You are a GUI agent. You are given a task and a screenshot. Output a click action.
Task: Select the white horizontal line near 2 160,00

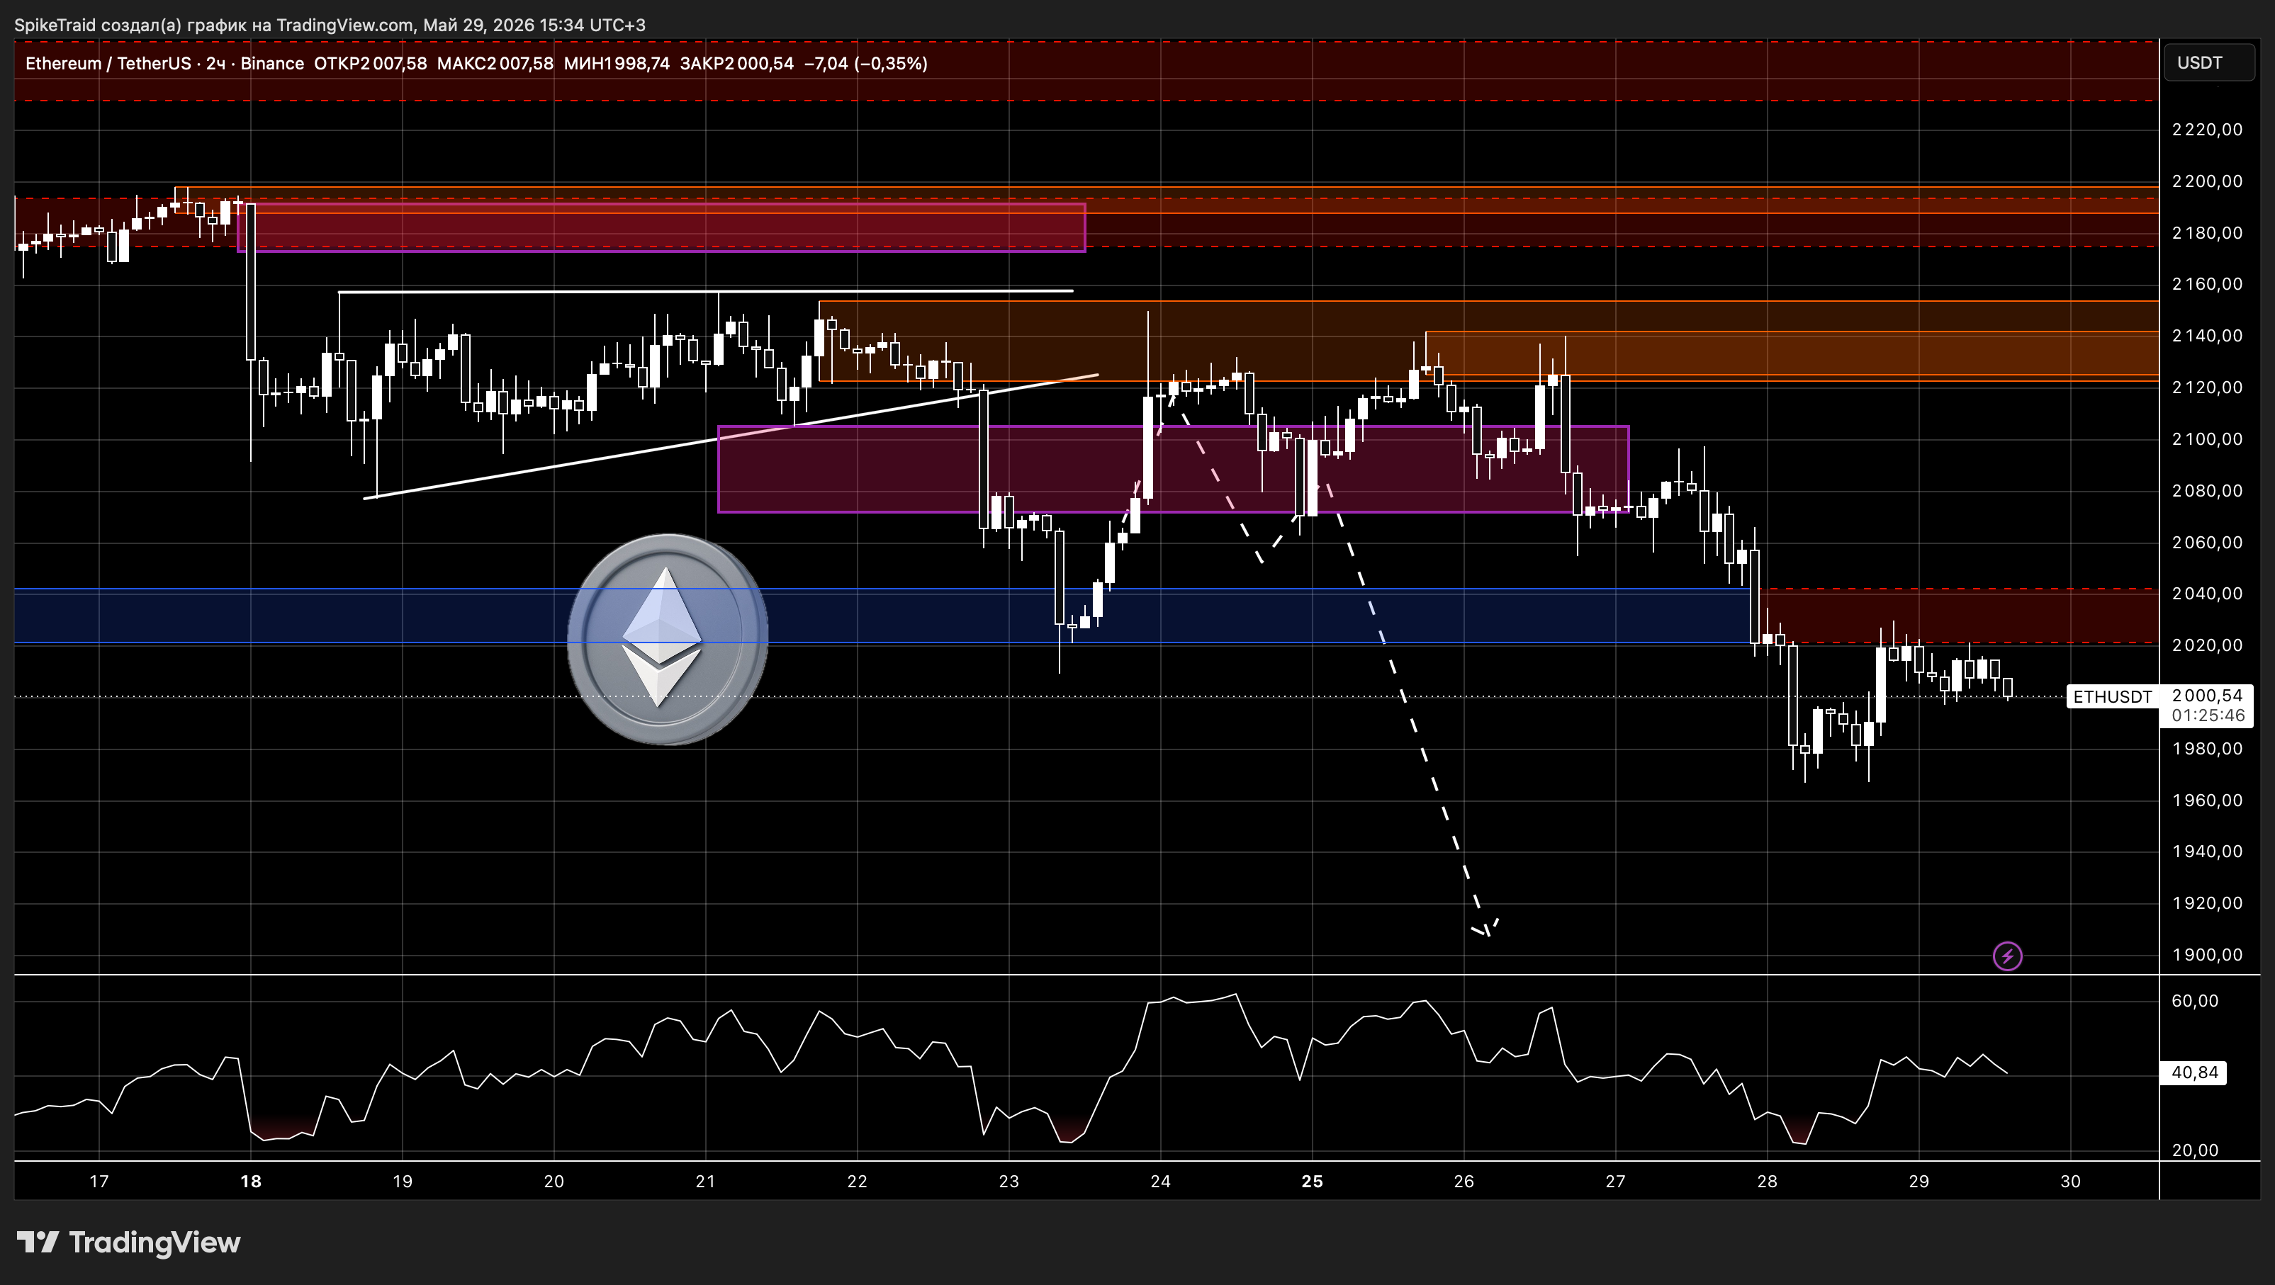coord(704,291)
